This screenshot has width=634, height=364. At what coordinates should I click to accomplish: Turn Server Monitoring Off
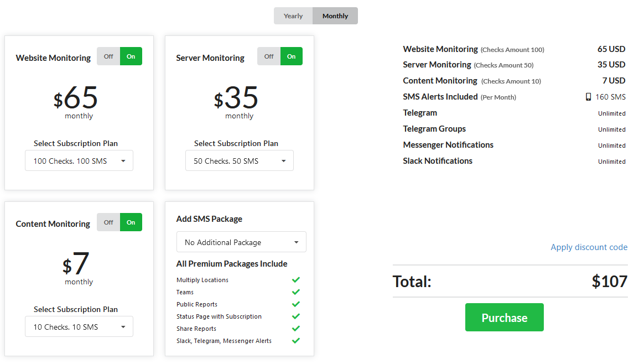click(269, 56)
